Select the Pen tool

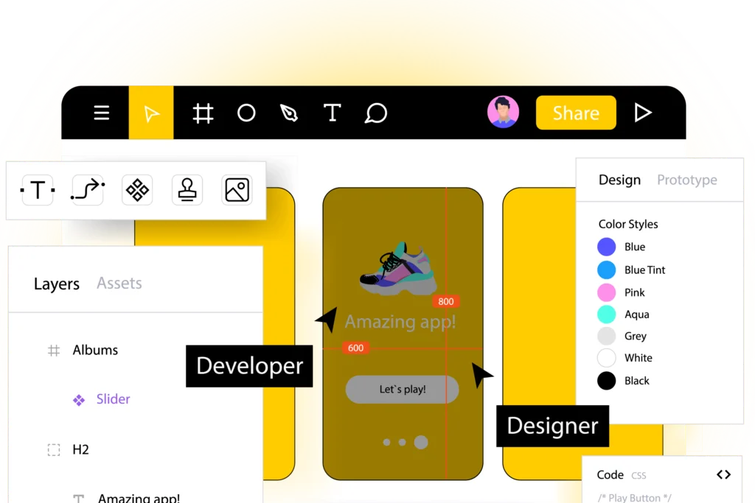(289, 113)
